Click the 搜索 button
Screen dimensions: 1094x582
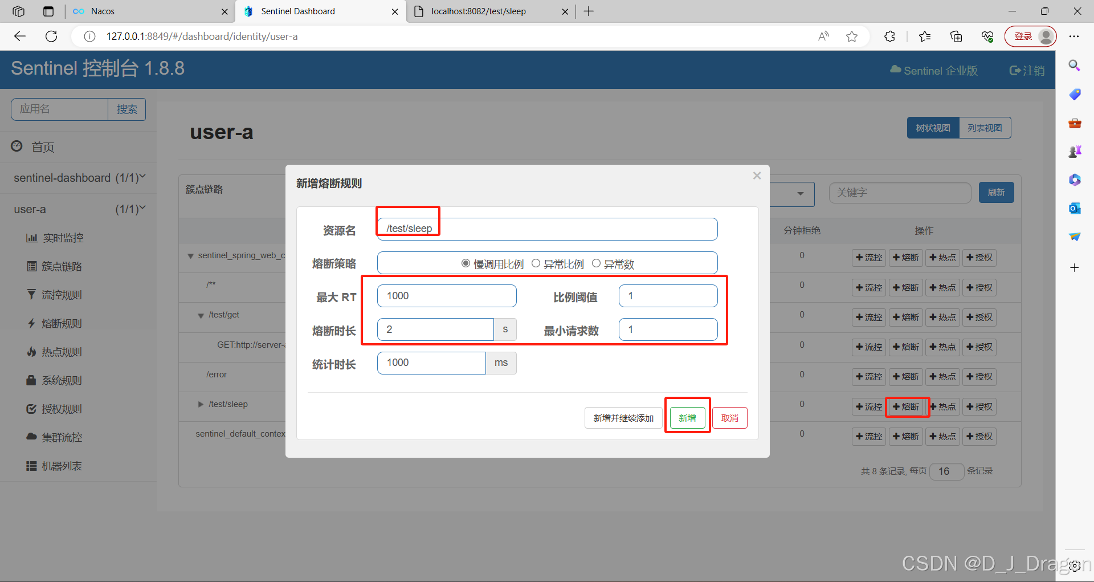127,109
